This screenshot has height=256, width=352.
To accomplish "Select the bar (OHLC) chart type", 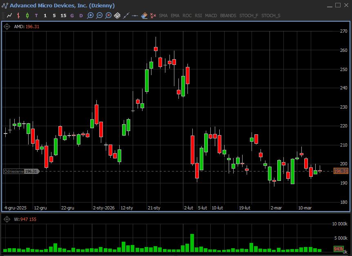I will pos(18,16).
